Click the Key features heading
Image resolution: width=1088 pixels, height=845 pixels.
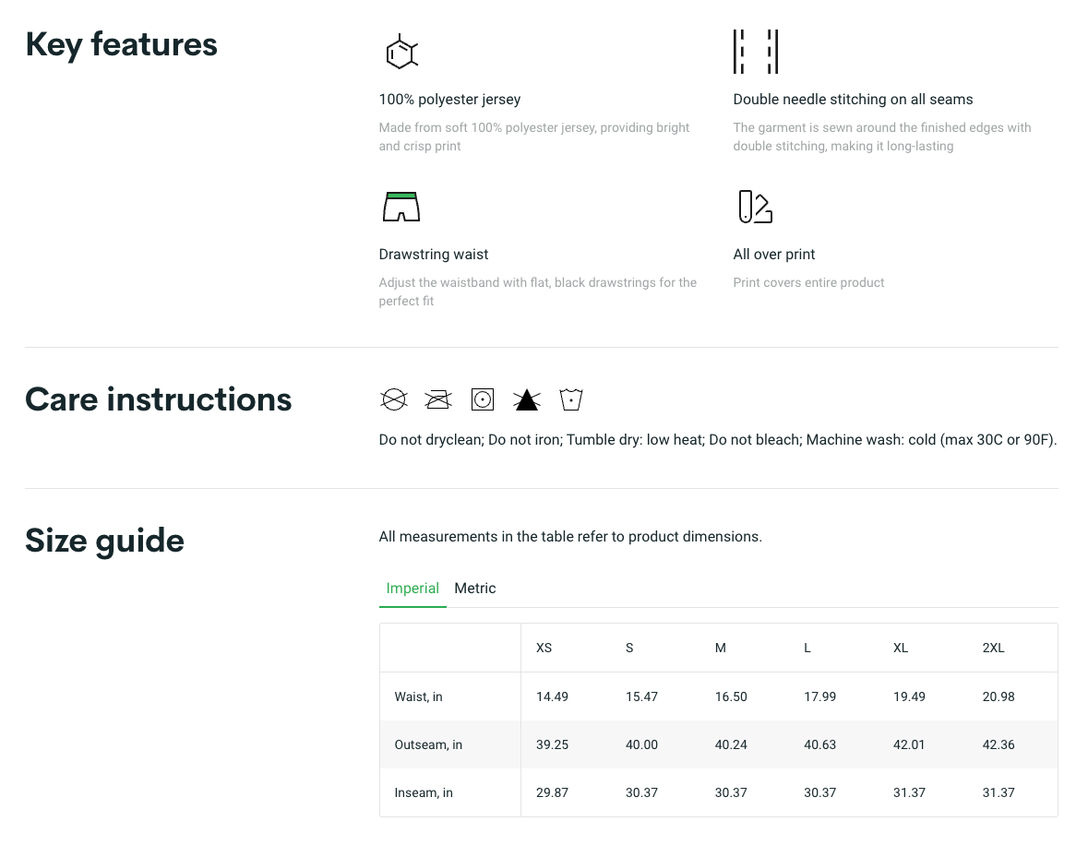(x=122, y=44)
